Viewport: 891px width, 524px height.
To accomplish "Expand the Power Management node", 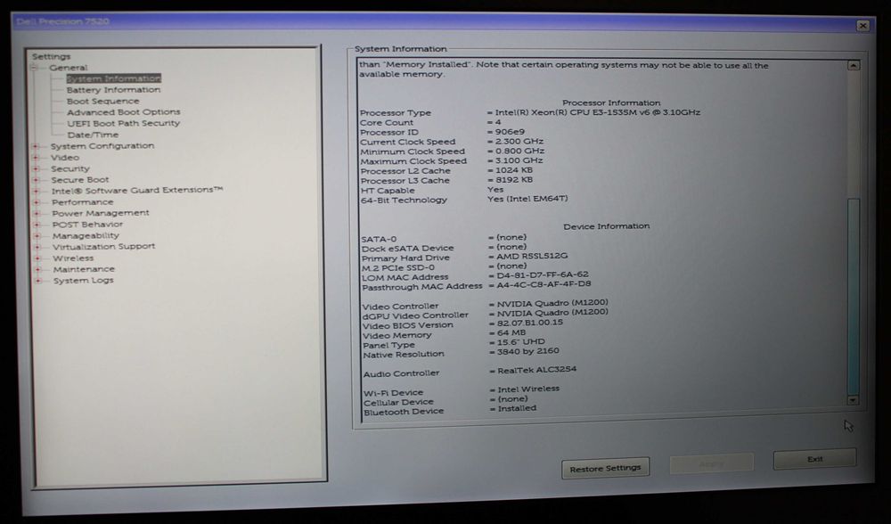I will point(37,214).
